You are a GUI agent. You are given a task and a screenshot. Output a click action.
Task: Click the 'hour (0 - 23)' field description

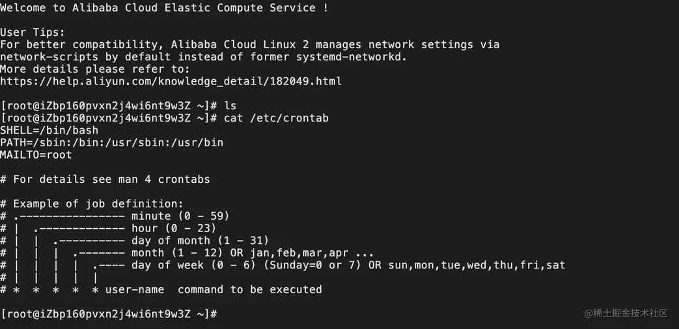pyautogui.click(x=174, y=228)
